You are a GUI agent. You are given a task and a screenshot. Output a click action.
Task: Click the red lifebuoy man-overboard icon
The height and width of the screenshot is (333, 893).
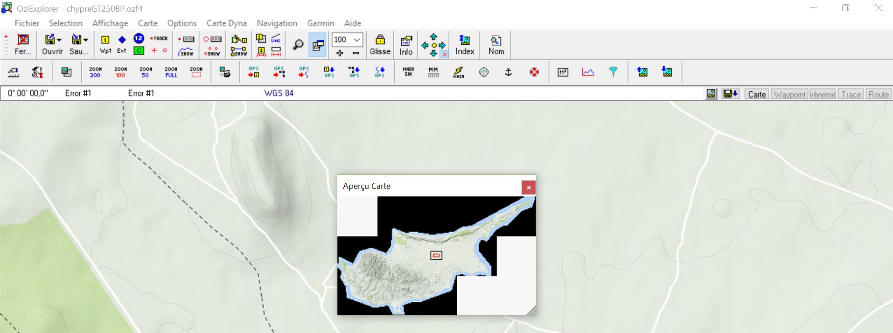coord(534,72)
